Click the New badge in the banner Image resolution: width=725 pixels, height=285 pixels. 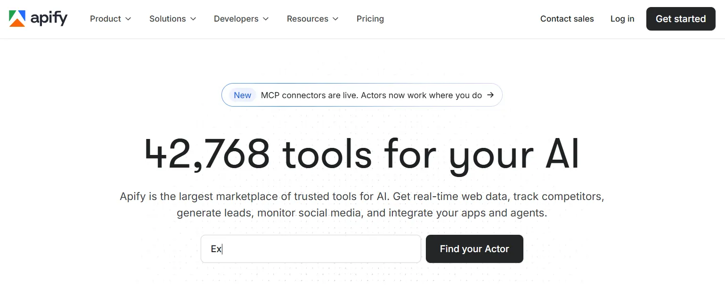click(243, 95)
